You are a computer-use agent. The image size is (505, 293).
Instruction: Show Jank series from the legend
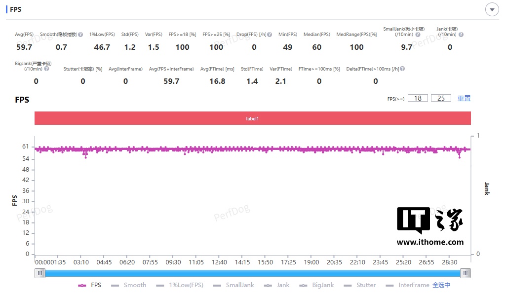coord(276,285)
